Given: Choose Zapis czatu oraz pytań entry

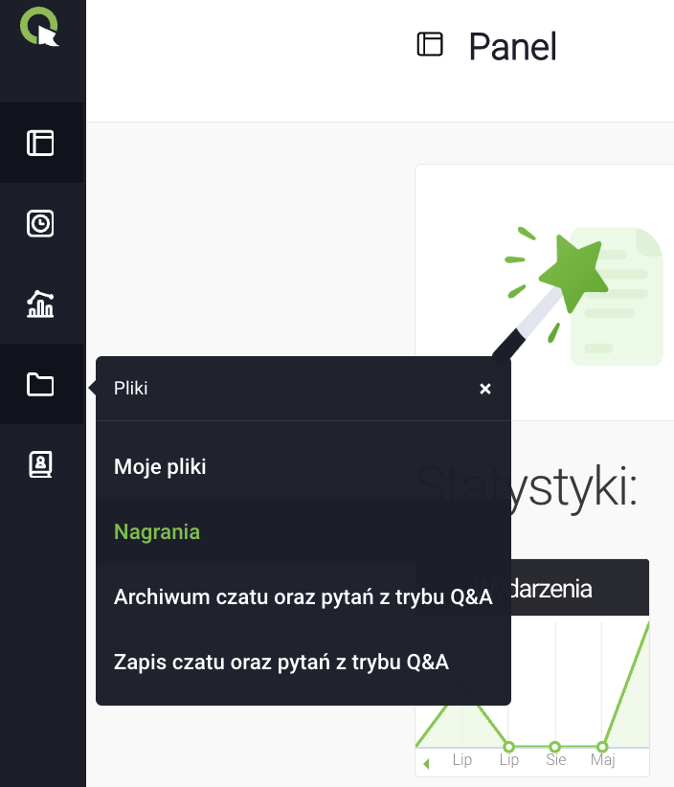Looking at the screenshot, I should (281, 663).
